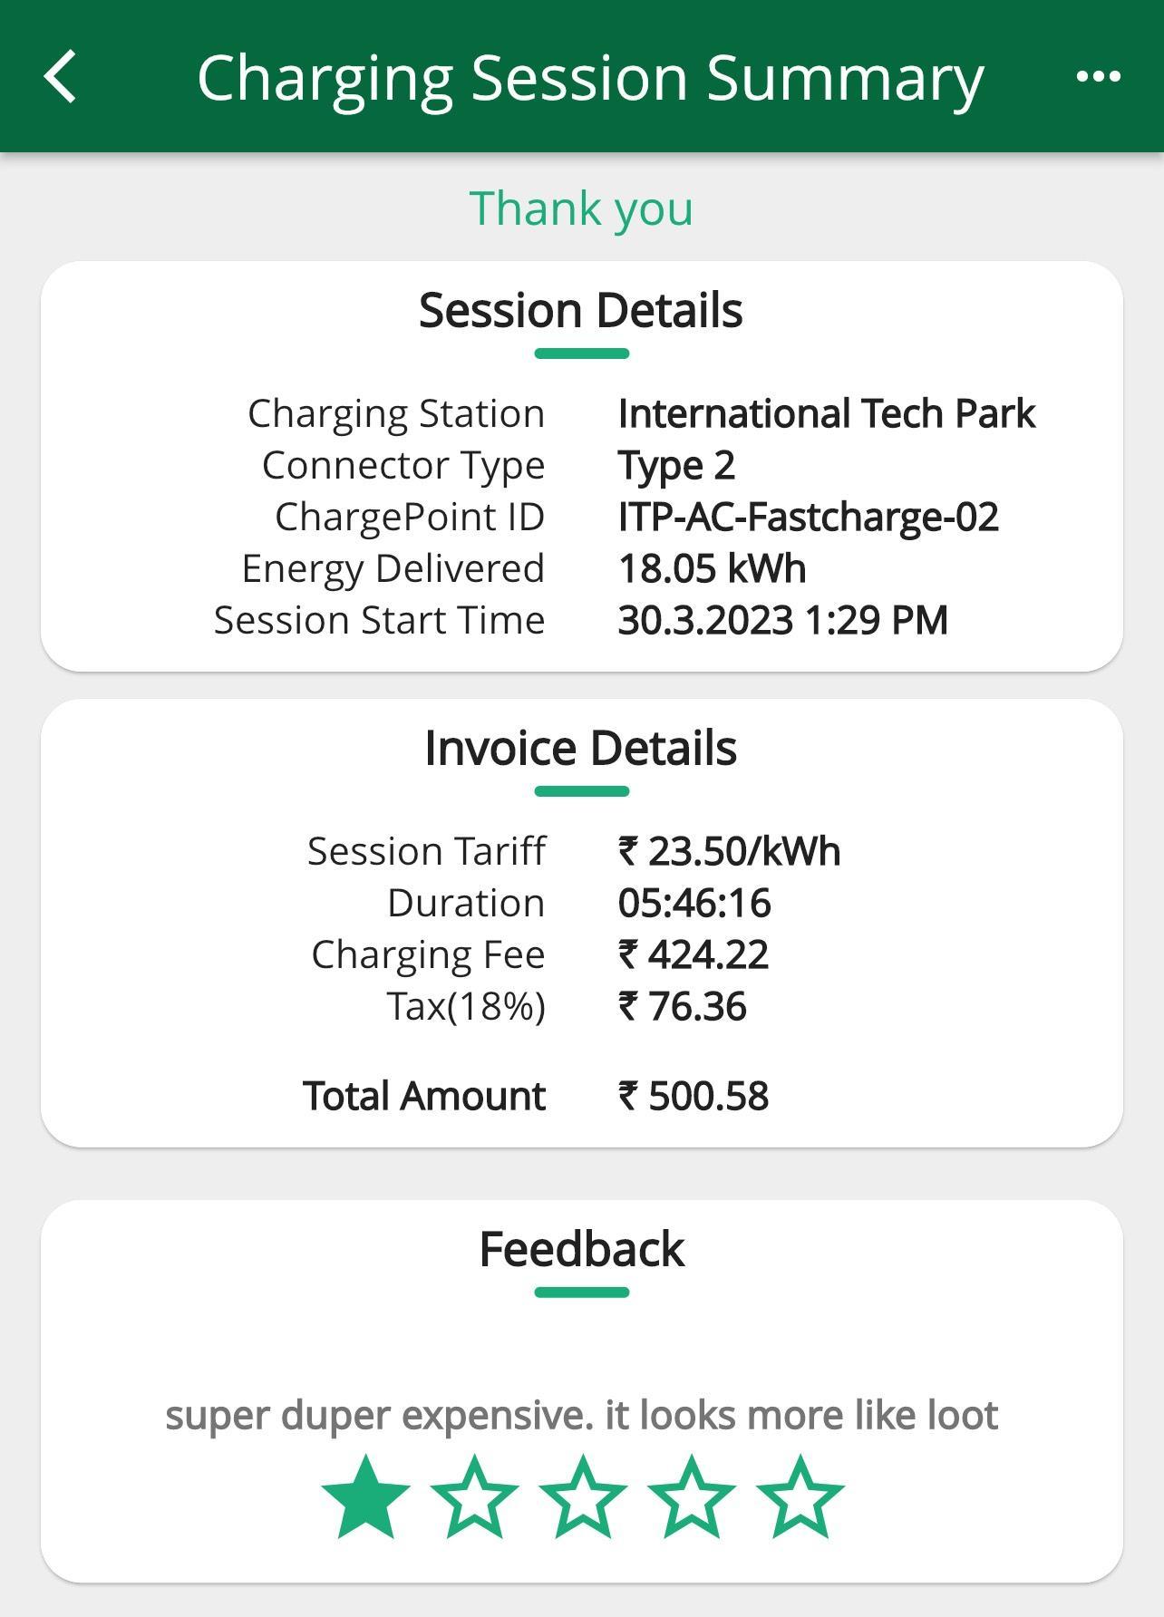Set rating to five stars
The width and height of the screenshot is (1164, 1617).
(x=800, y=1498)
